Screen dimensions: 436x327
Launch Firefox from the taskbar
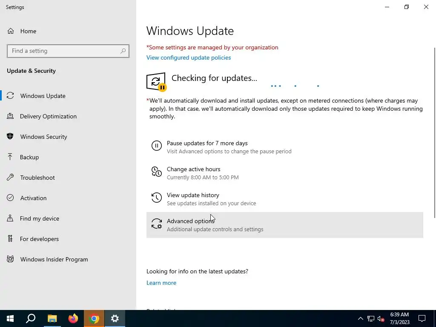click(73, 318)
